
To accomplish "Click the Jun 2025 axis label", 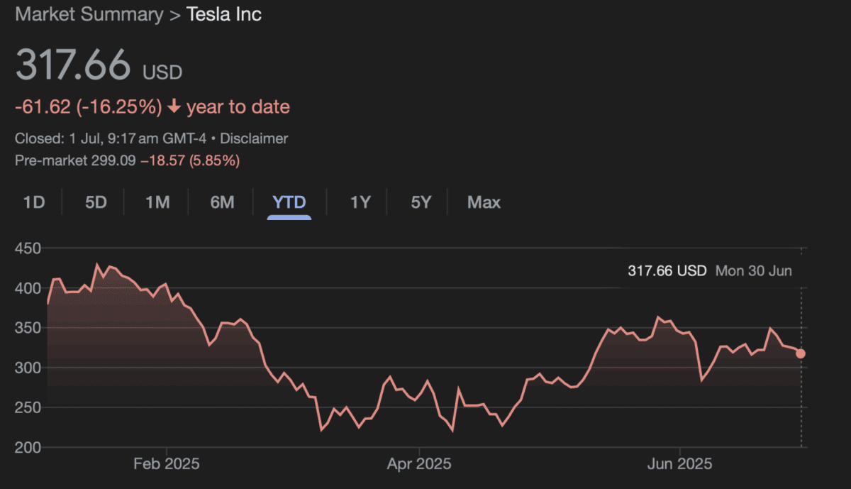I will [x=680, y=465].
